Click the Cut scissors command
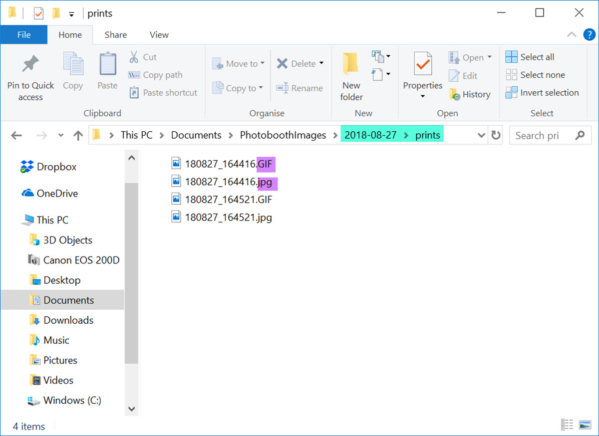 point(143,57)
